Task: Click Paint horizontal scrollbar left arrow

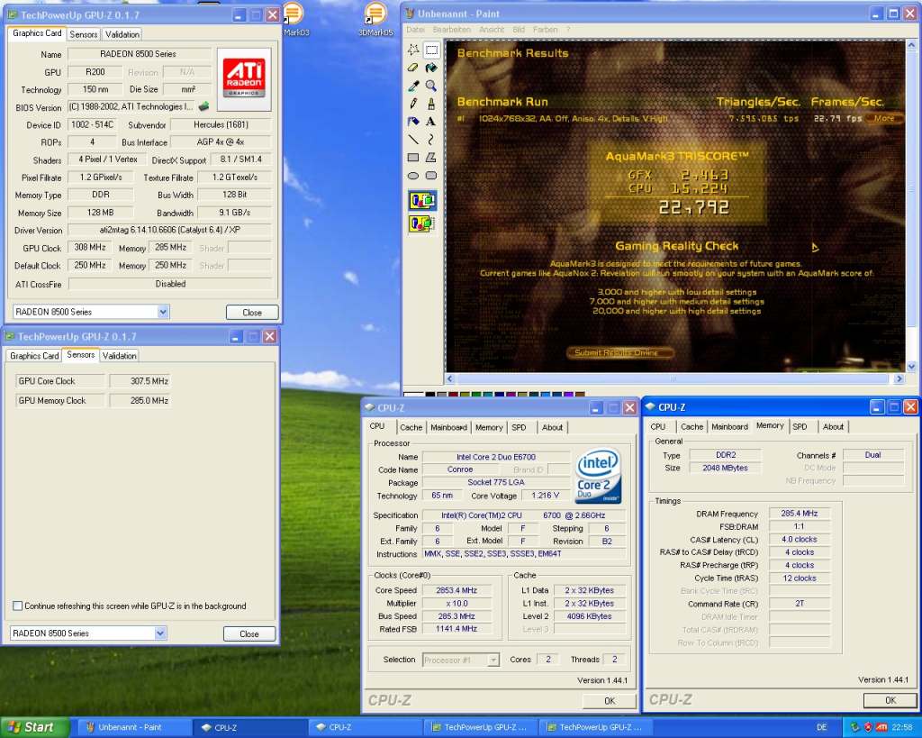Action: point(450,379)
